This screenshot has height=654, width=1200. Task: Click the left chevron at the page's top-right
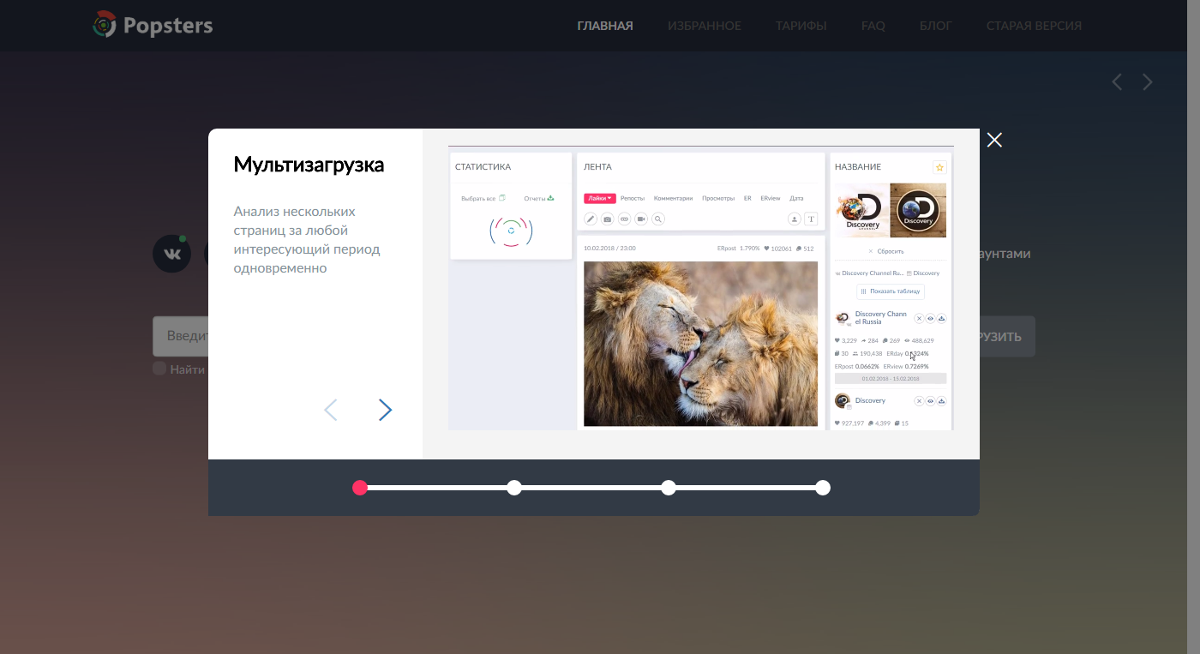coord(1117,82)
